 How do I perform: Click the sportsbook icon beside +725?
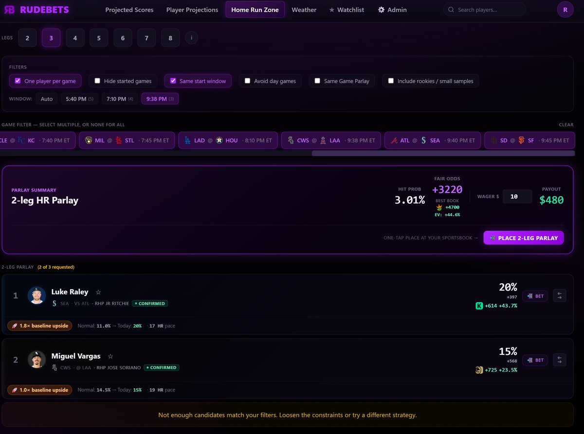479,370
